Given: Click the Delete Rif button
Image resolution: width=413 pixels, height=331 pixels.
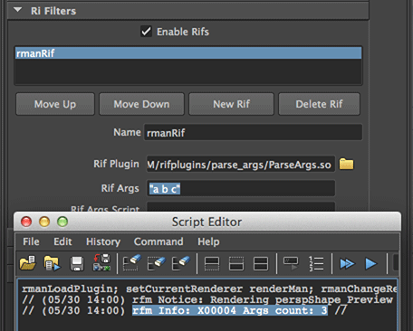Looking at the screenshot, I should click(x=319, y=104).
